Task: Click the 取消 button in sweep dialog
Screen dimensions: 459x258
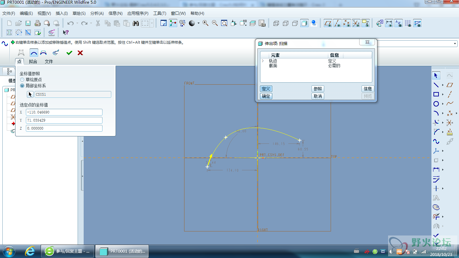Action: point(318,96)
